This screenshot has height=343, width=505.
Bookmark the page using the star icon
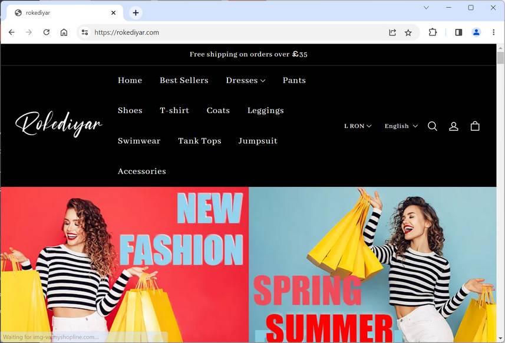408,32
